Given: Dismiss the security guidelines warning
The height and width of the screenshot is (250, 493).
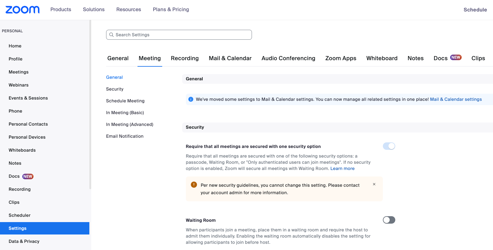Looking at the screenshot, I should point(374,184).
